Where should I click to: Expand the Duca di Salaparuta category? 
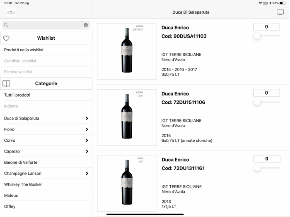[x=87, y=119]
